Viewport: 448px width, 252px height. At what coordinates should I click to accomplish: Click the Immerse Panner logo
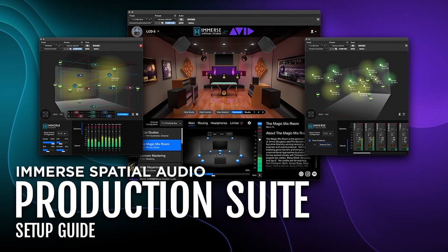point(51,127)
